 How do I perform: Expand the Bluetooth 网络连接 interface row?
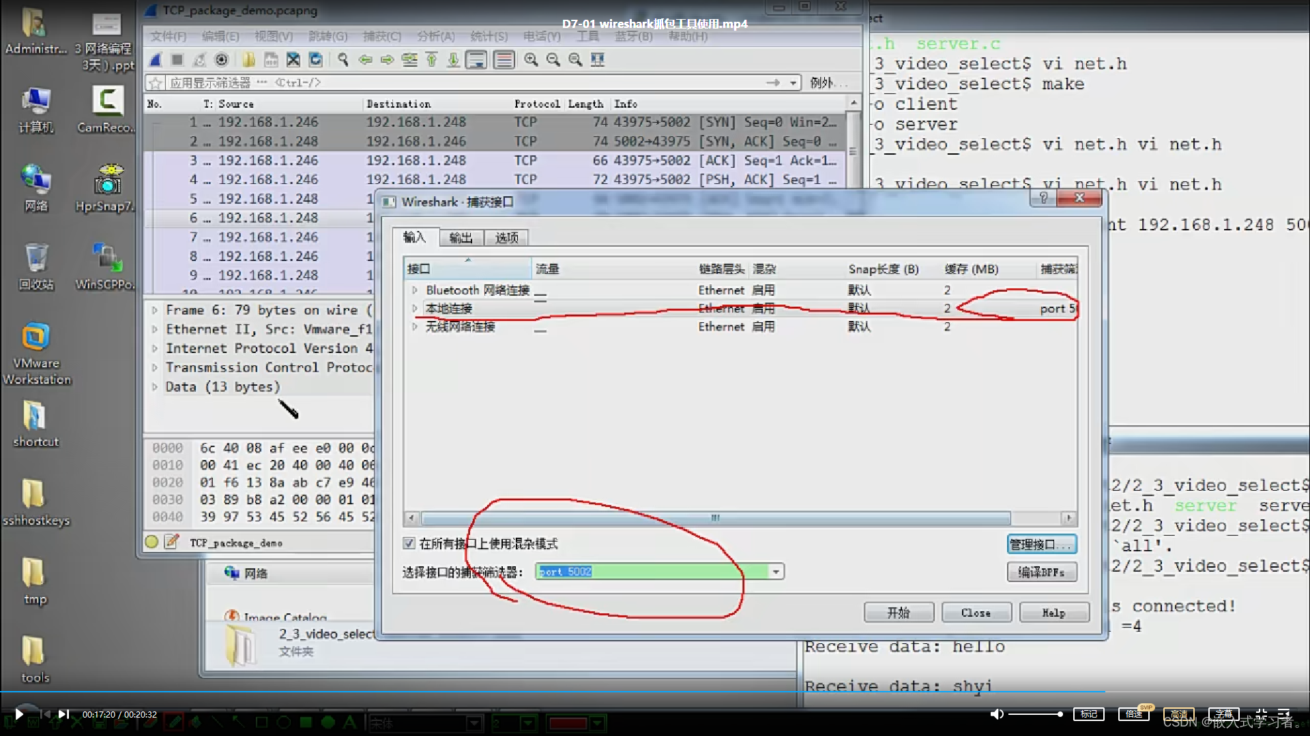point(414,290)
